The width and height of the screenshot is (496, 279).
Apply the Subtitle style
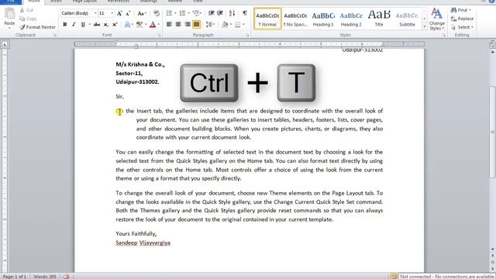point(407,19)
